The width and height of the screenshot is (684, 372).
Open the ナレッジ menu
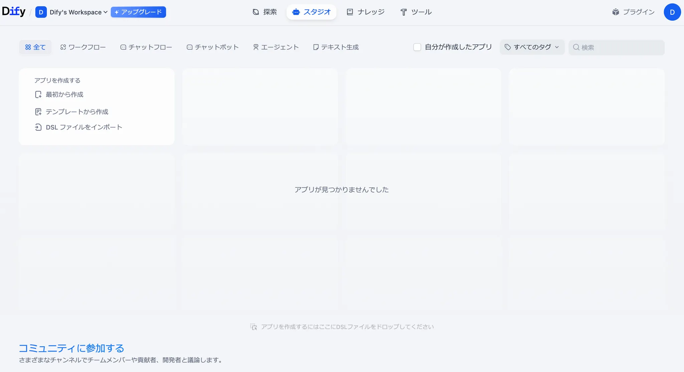point(366,12)
